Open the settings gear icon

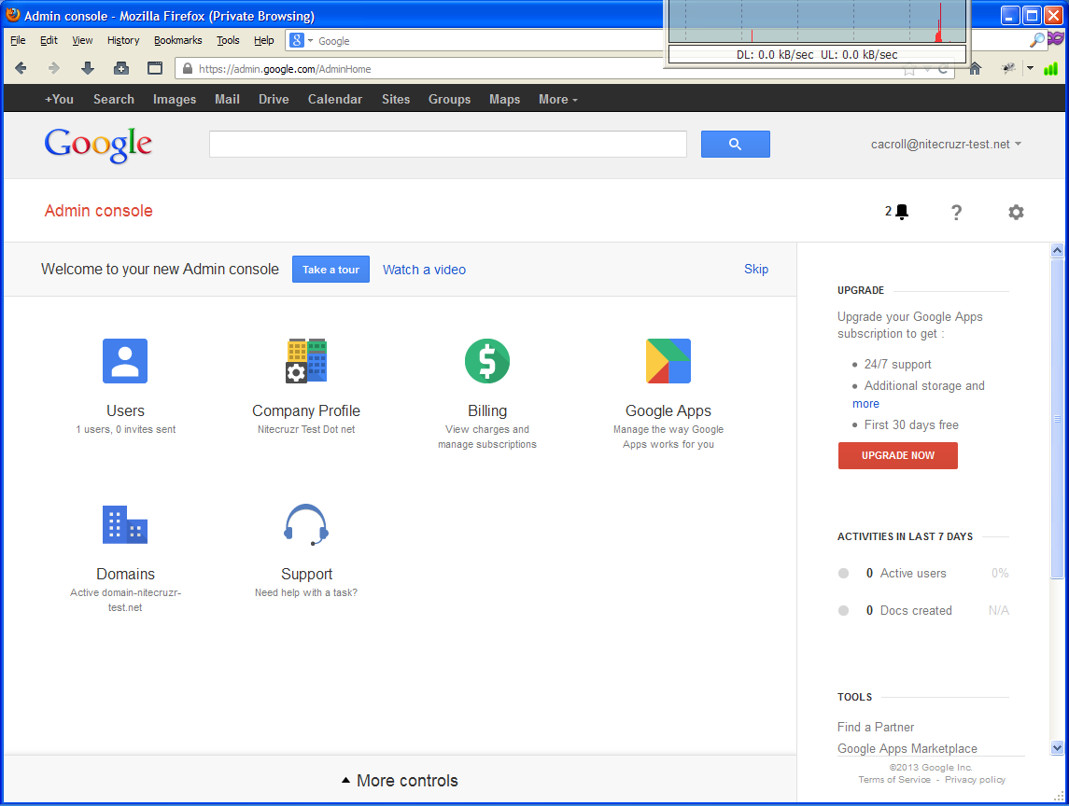pos(1016,212)
